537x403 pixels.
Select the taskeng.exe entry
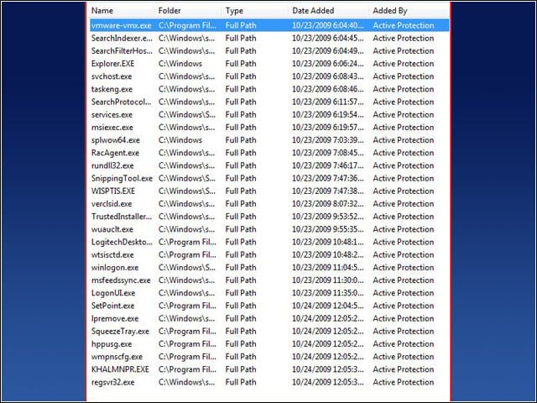(269, 89)
